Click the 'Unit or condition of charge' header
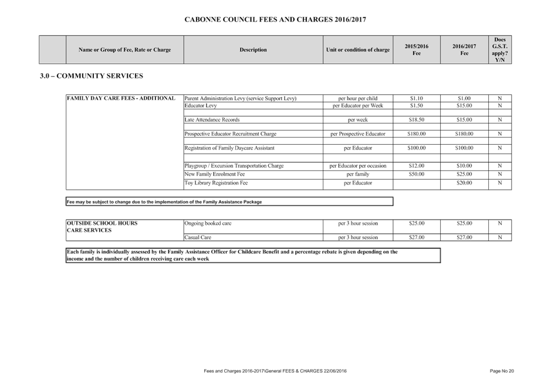This screenshot has width=551, height=389. [358, 50]
